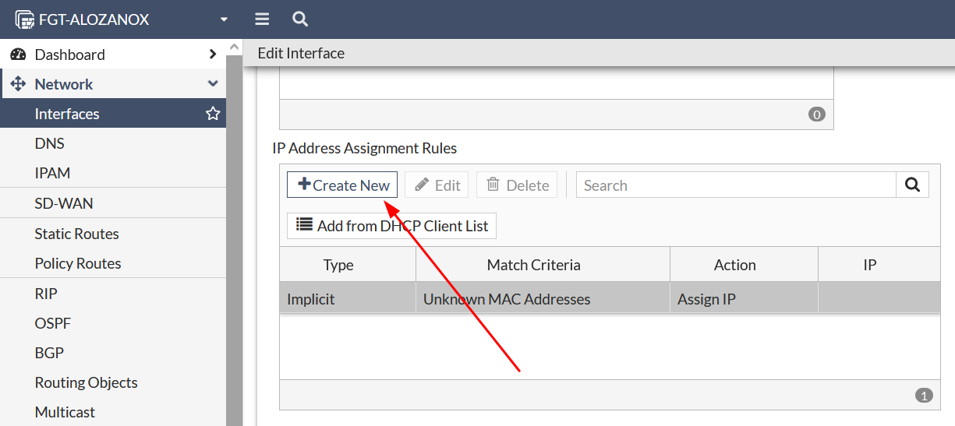955x426 pixels.
Task: Open the Policy Routes page
Action: pyautogui.click(x=77, y=263)
